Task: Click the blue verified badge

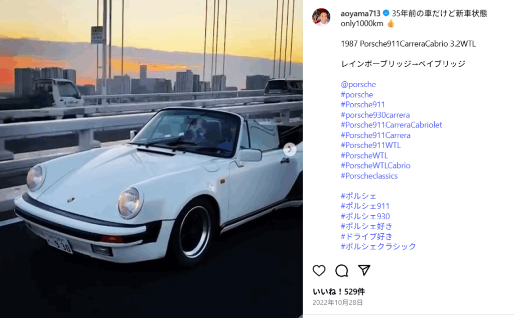Action: pos(386,13)
